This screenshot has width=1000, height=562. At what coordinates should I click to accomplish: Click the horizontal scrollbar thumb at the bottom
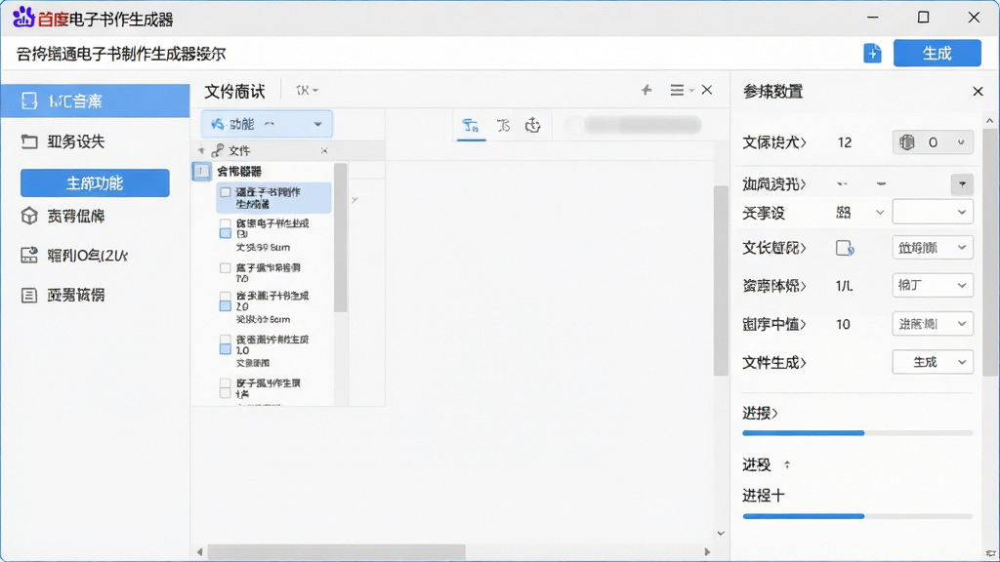[x=336, y=552]
